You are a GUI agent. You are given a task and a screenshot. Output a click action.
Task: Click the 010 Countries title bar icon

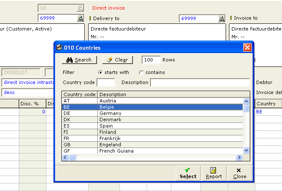(x=59, y=48)
